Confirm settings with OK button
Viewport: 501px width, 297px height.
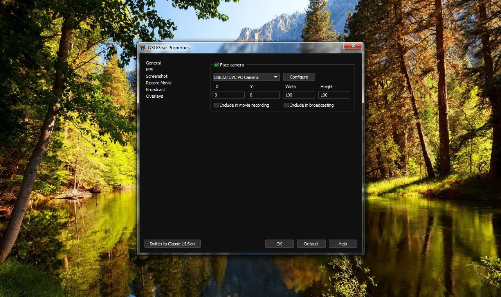(x=279, y=244)
